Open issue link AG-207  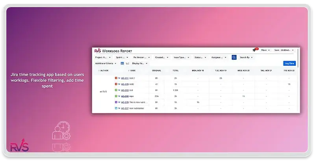point(125,108)
